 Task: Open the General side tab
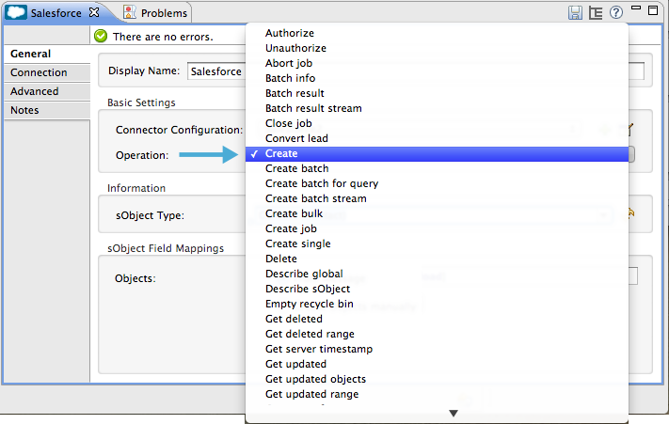click(x=47, y=54)
